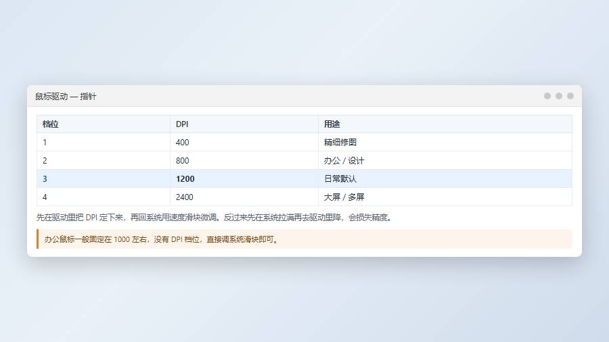This screenshot has width=609, height=342.
Task: Click the 大屏 / 多屏 usage cell
Action: (x=445, y=197)
